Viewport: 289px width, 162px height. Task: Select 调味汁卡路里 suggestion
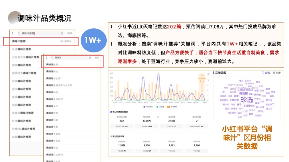53,134
